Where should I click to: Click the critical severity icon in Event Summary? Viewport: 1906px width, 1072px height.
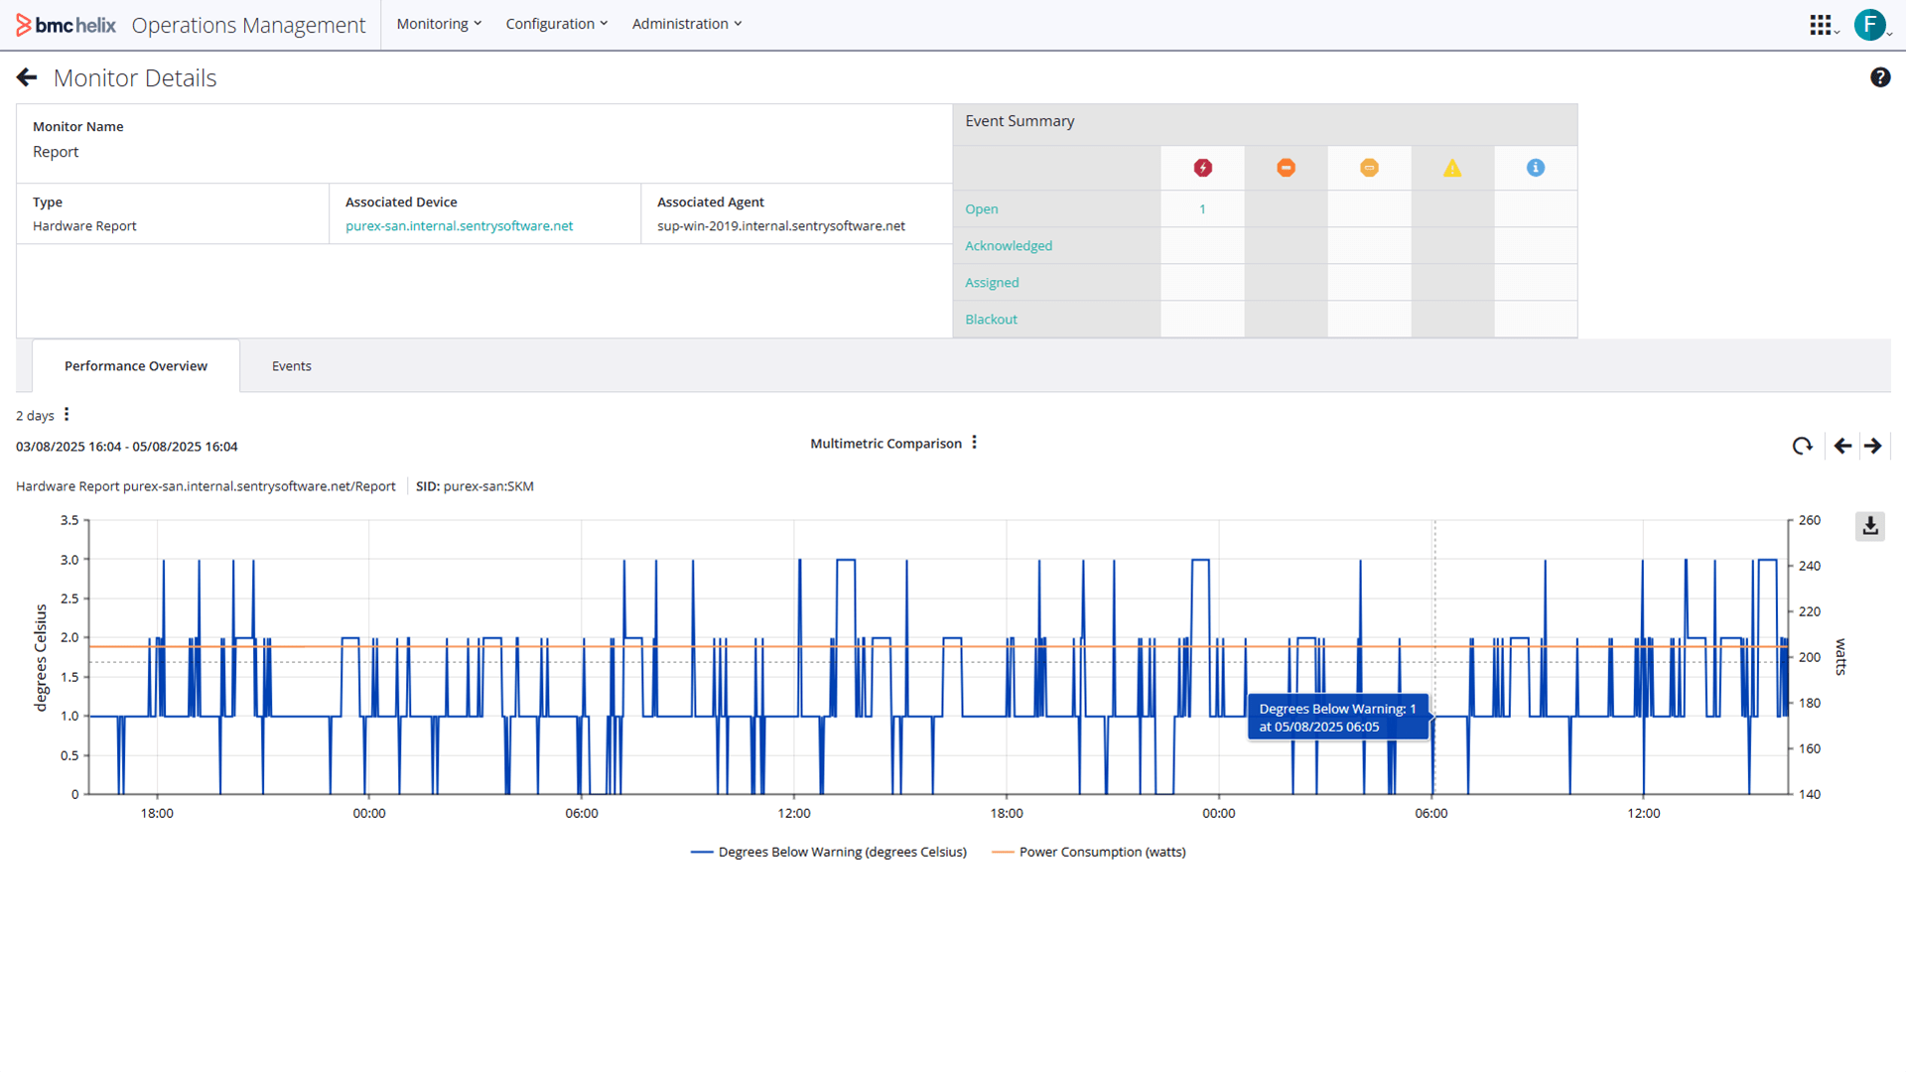[x=1202, y=168]
